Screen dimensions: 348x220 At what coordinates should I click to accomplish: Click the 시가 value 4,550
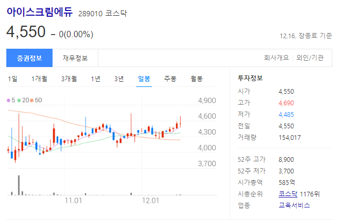pyautogui.click(x=286, y=92)
